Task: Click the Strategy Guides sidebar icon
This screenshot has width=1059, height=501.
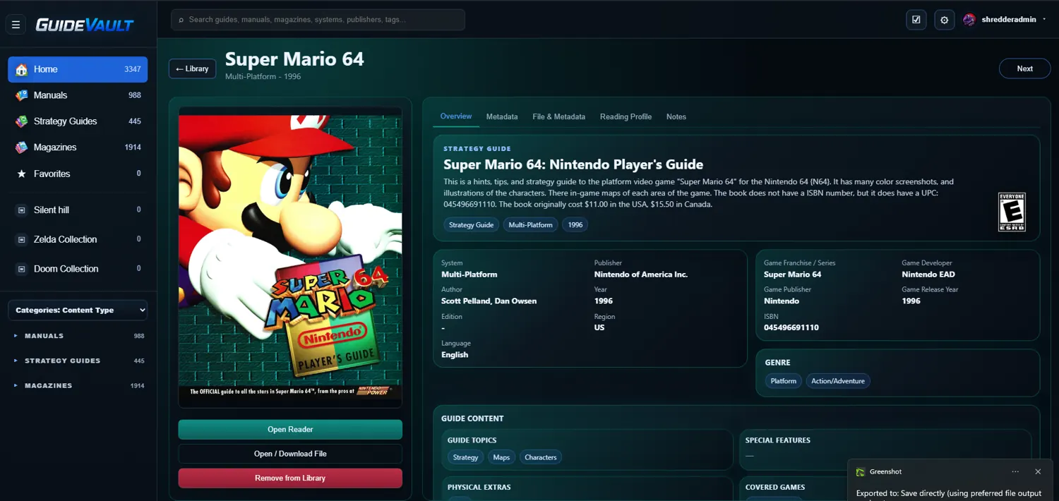Action: tap(22, 121)
